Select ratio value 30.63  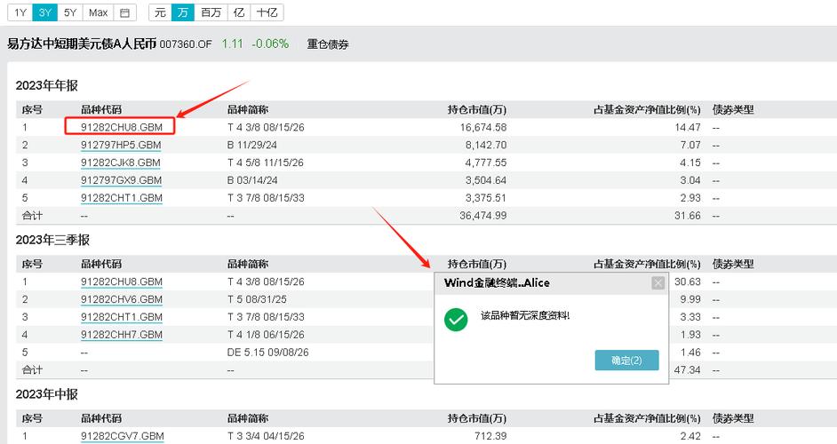[688, 281]
